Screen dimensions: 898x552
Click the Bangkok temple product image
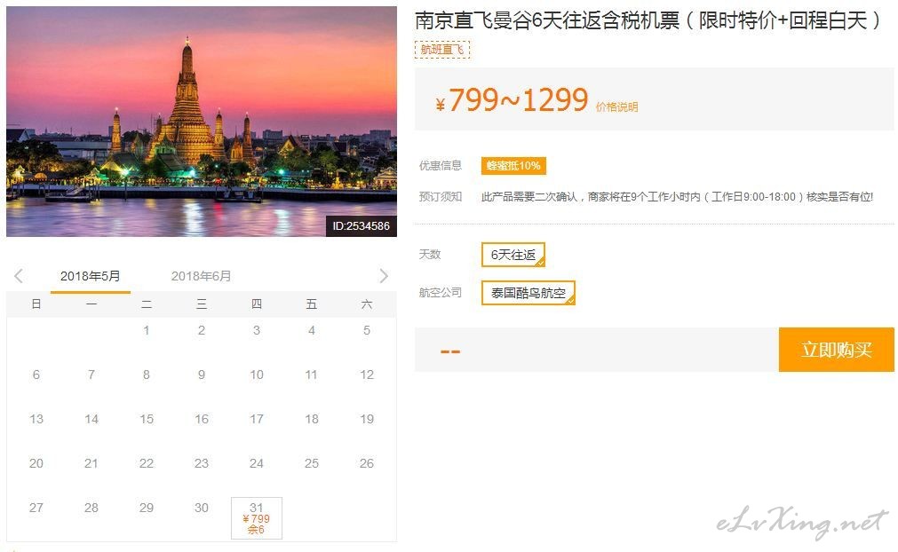pyautogui.click(x=202, y=122)
